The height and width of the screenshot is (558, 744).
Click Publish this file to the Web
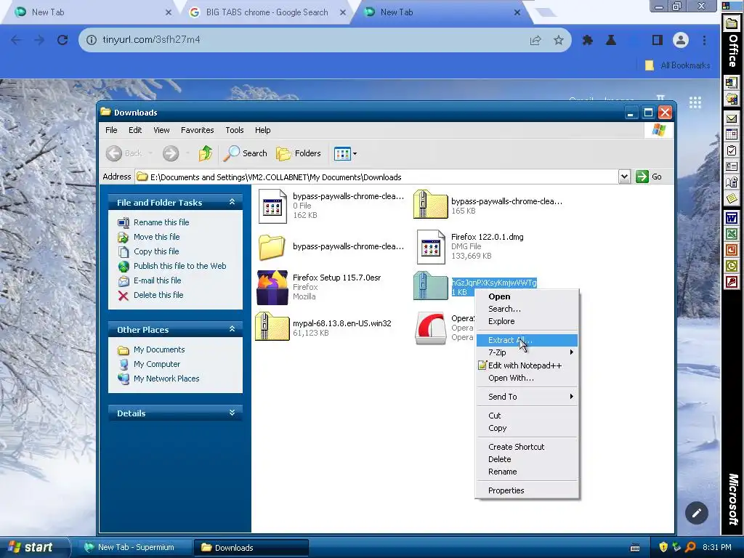click(180, 266)
